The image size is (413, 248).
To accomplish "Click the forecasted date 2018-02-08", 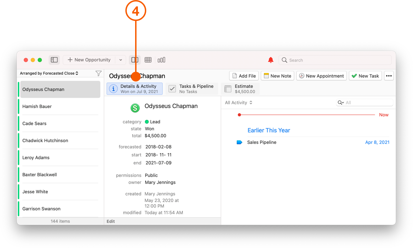I will pos(158,147).
